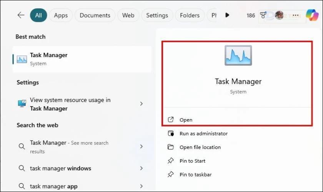Launch Copilot from the colorful icon
The image size is (323, 192).
[312, 15]
